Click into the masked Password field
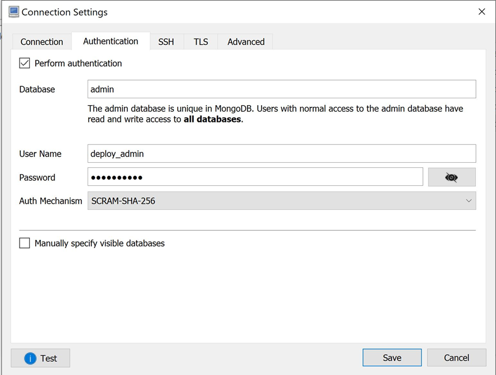The width and height of the screenshot is (496, 375). click(255, 177)
